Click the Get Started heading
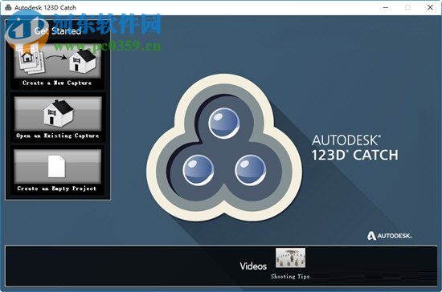Viewport: 442px width, 292px height. (x=58, y=31)
